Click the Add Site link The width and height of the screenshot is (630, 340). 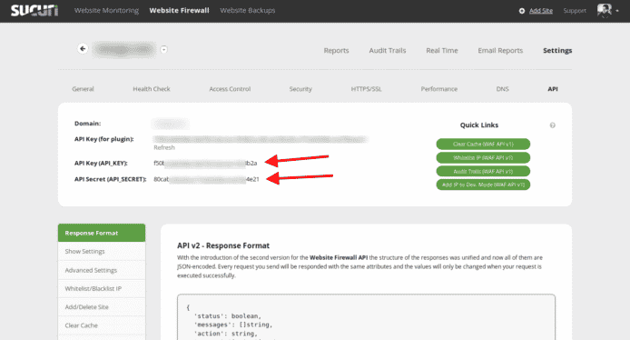click(x=541, y=11)
